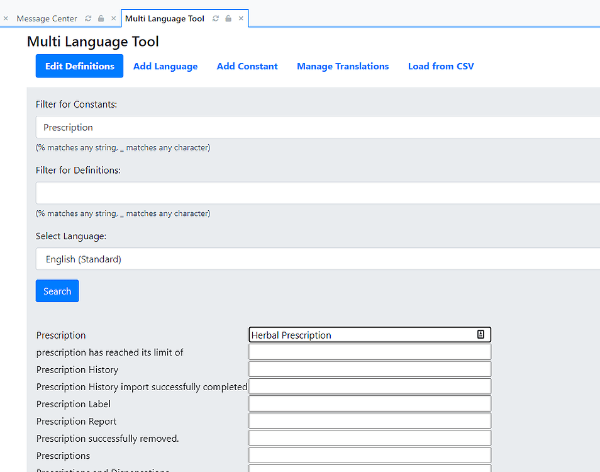Open Manage Translations
The height and width of the screenshot is (472, 600).
click(x=343, y=65)
